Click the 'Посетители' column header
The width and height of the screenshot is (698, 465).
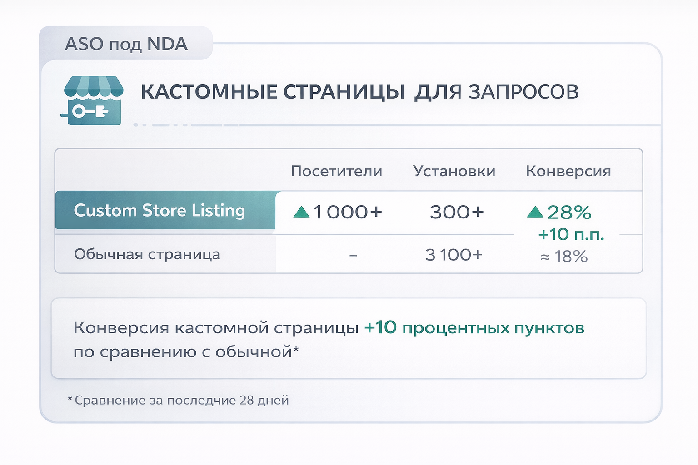tap(336, 171)
